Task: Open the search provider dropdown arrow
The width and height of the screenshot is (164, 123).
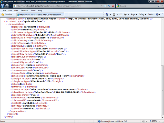Action: tap(162, 6)
